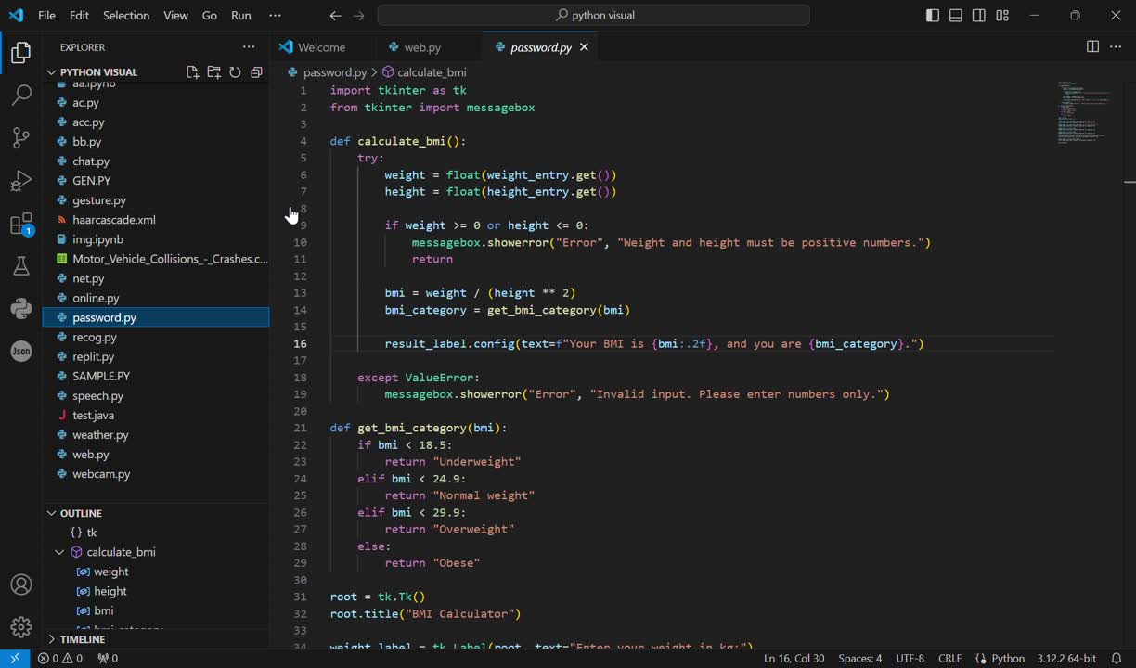Switch to the web.py tab
Viewport: 1136px width, 668px height.
pos(421,47)
